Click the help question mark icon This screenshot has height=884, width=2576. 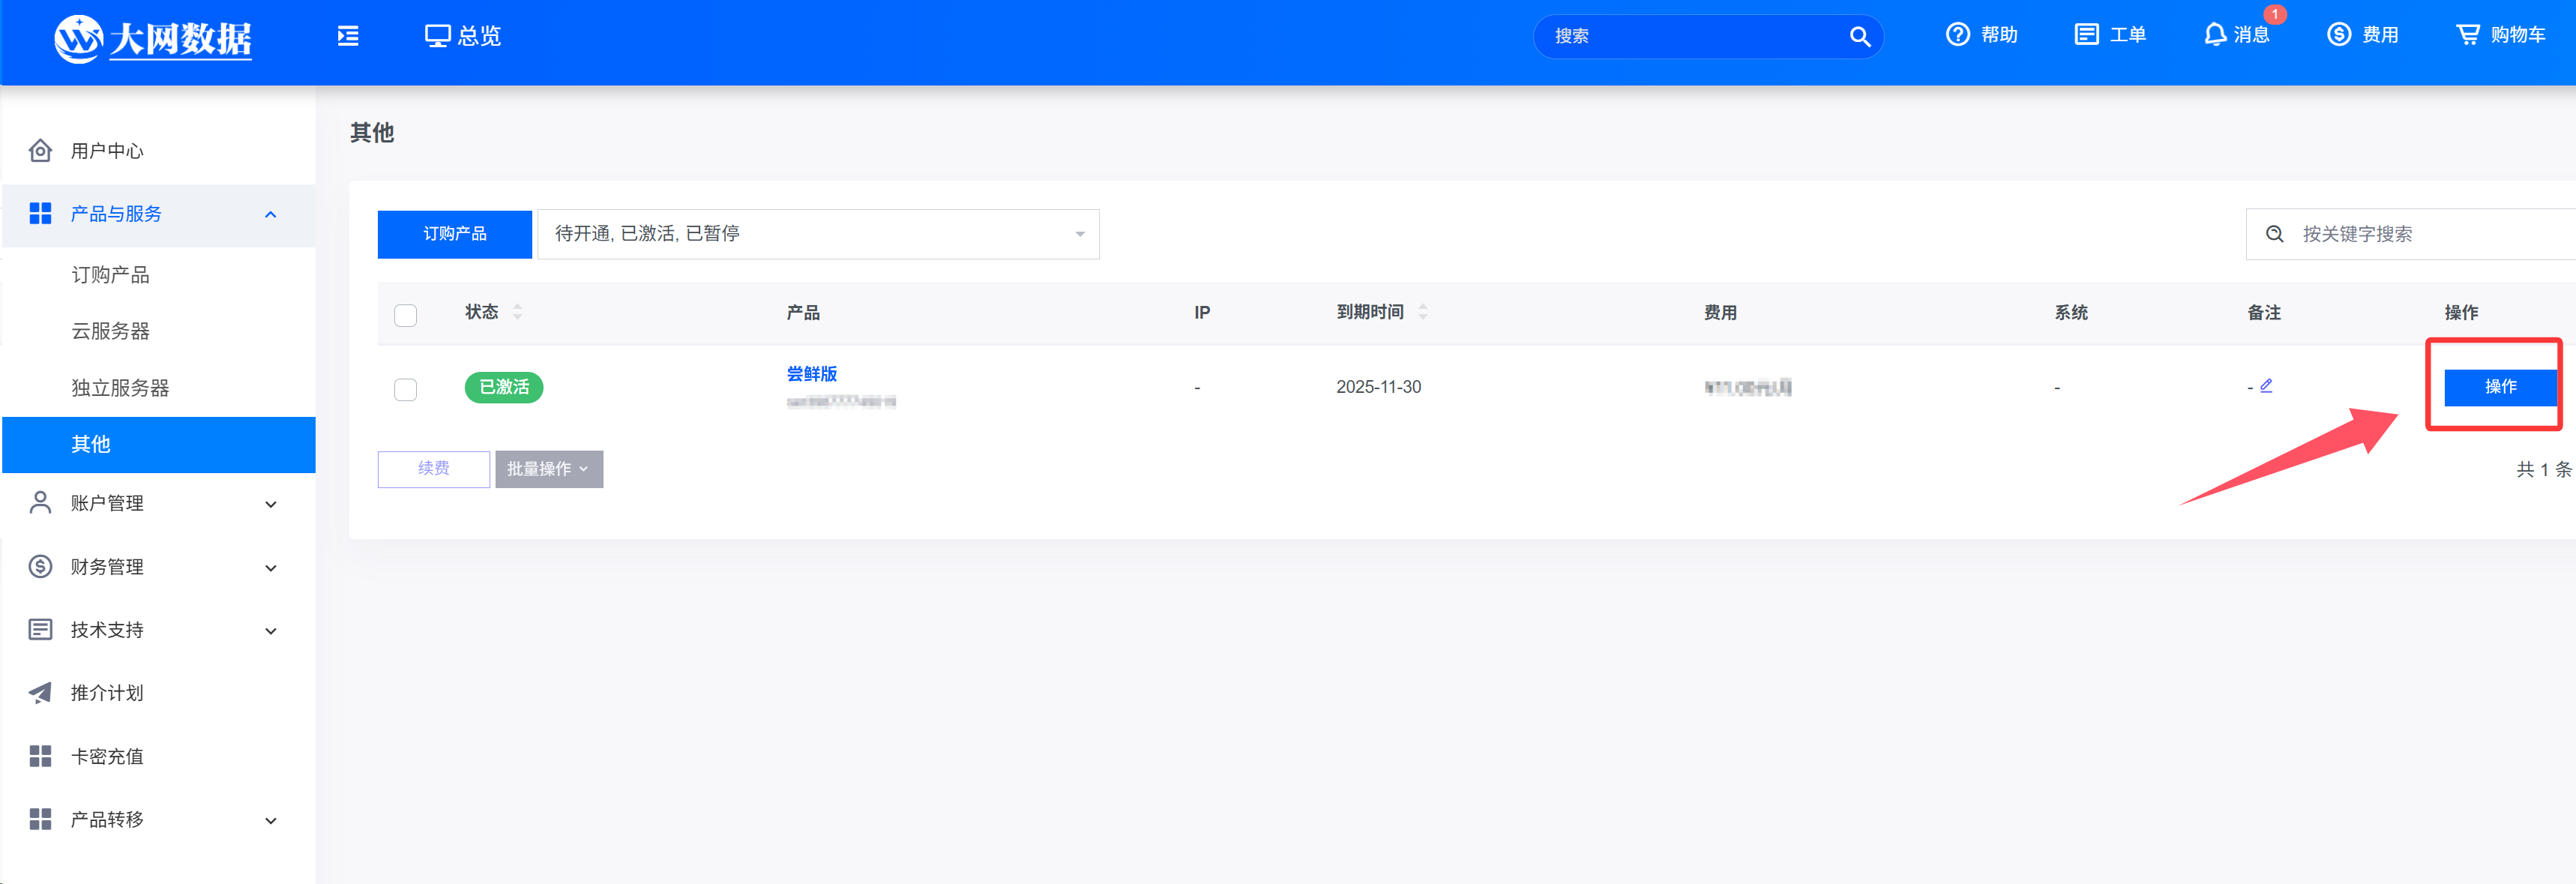tap(1957, 35)
